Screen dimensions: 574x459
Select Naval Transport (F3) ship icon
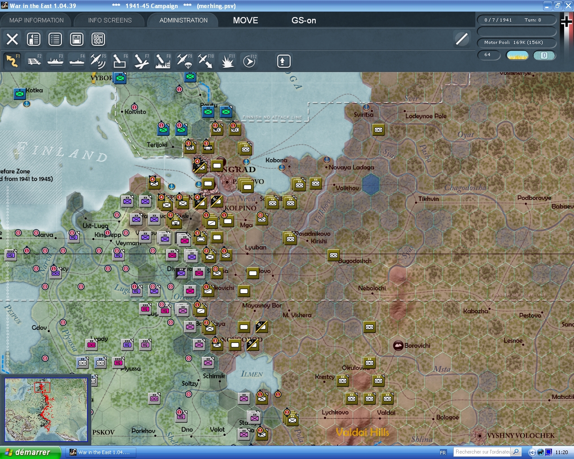point(56,61)
